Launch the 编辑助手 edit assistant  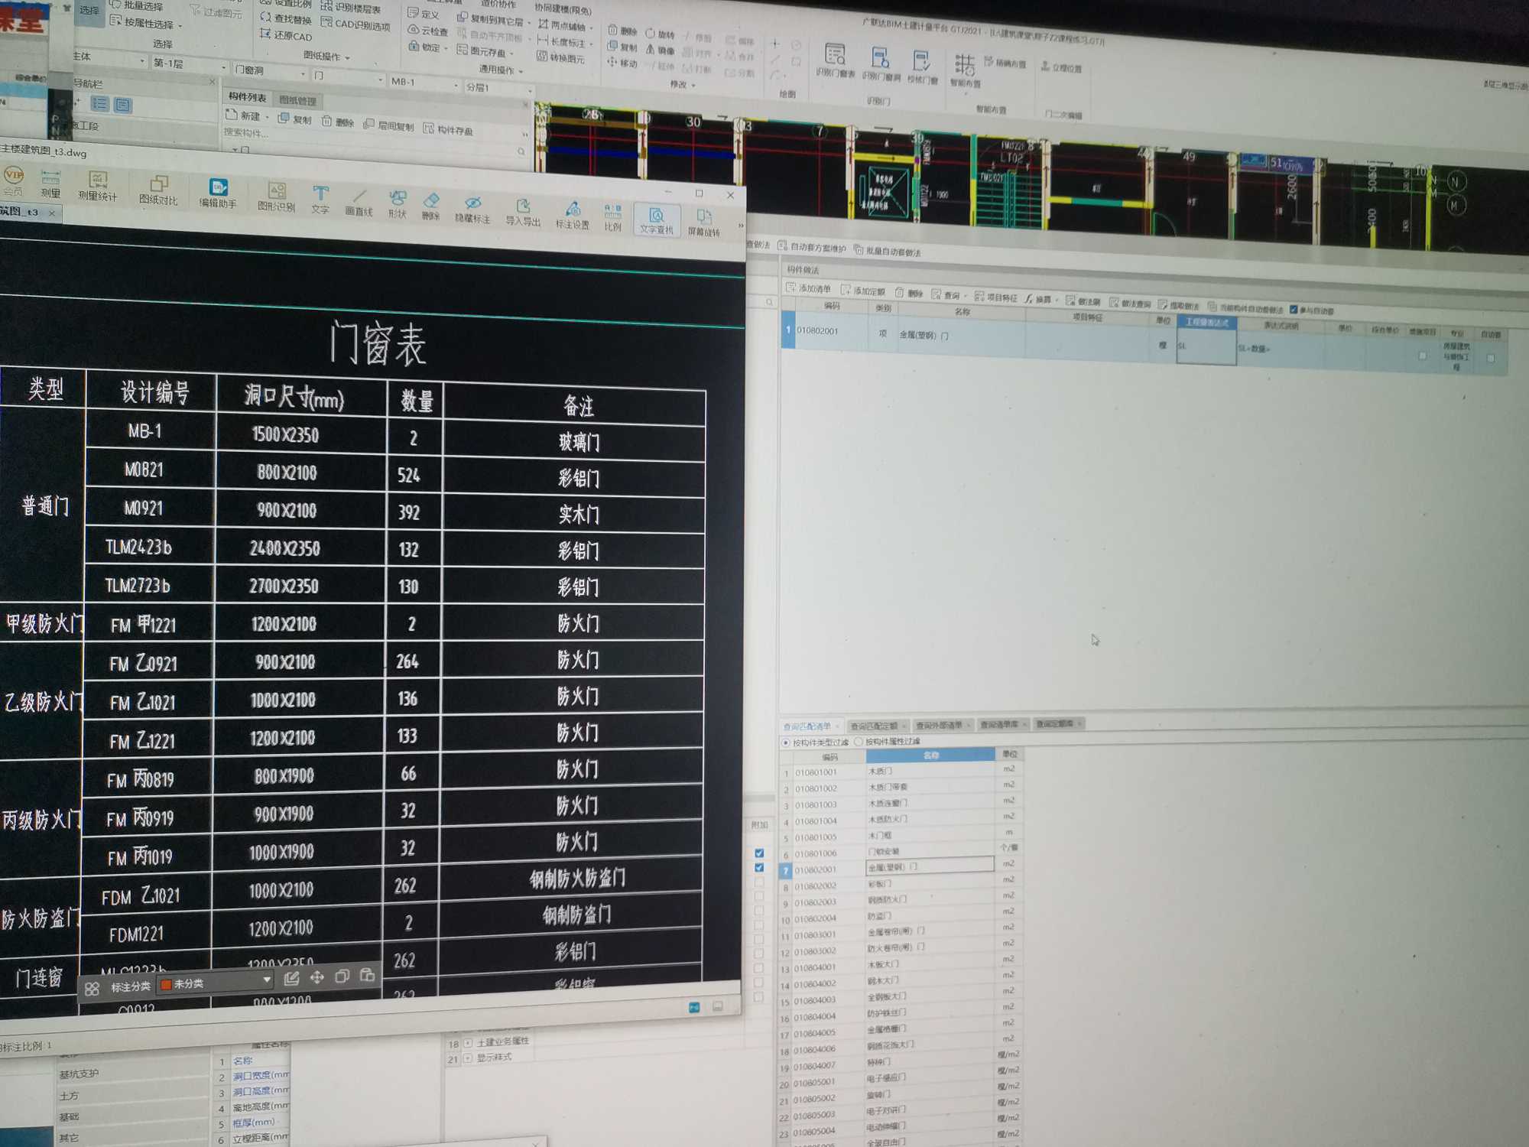click(218, 193)
